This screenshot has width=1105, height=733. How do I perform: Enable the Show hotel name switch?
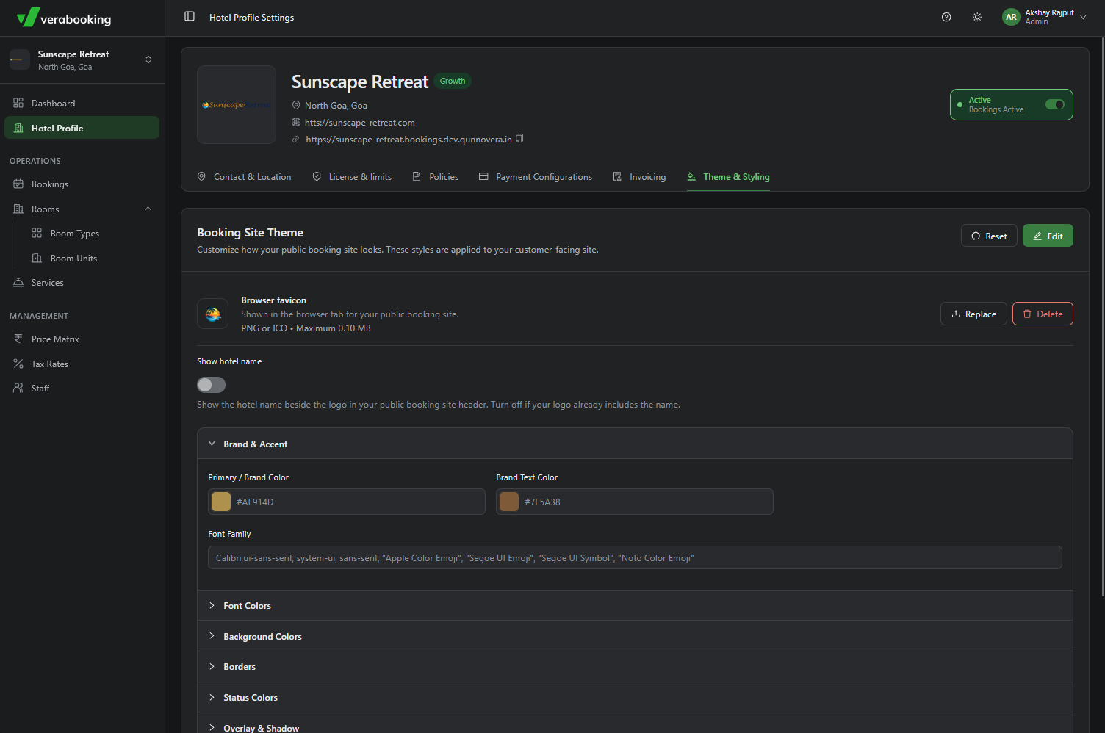[211, 385]
